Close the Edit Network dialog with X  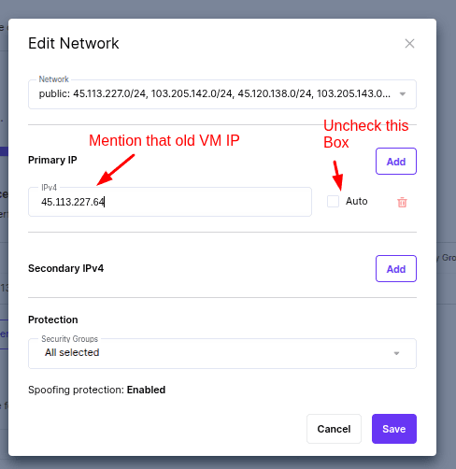[x=409, y=43]
